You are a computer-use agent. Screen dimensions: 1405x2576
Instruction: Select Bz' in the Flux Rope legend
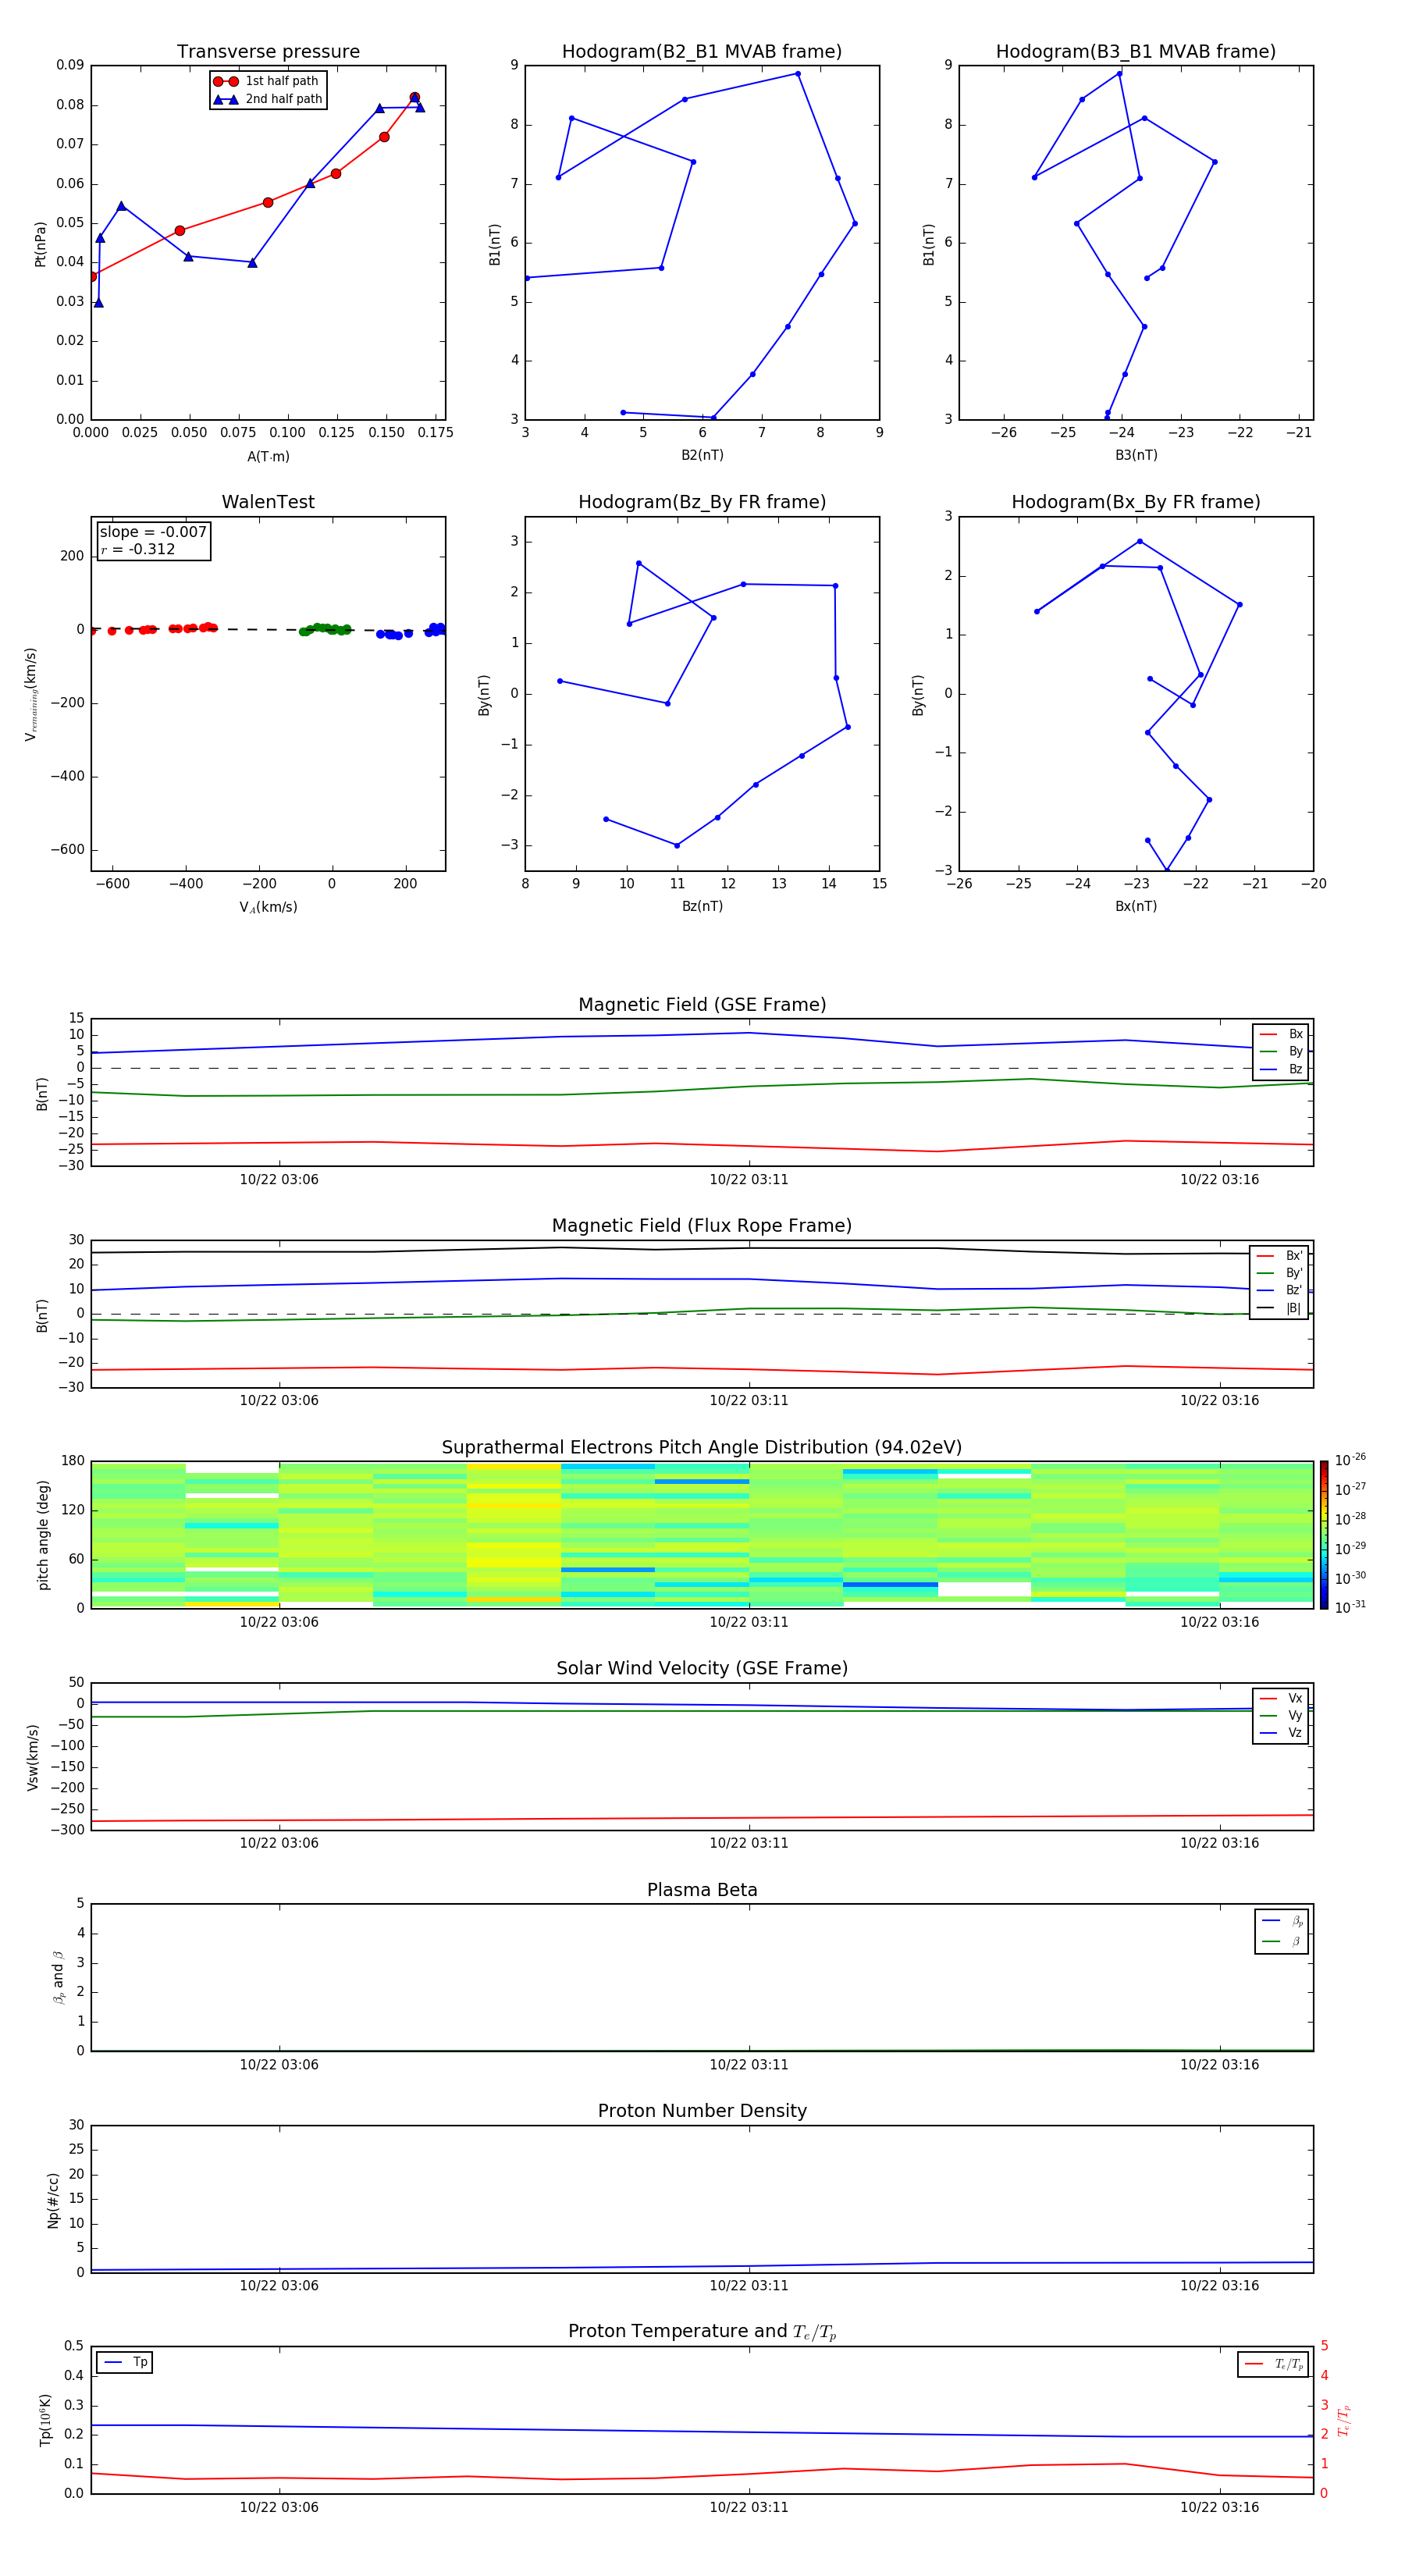[1280, 1290]
